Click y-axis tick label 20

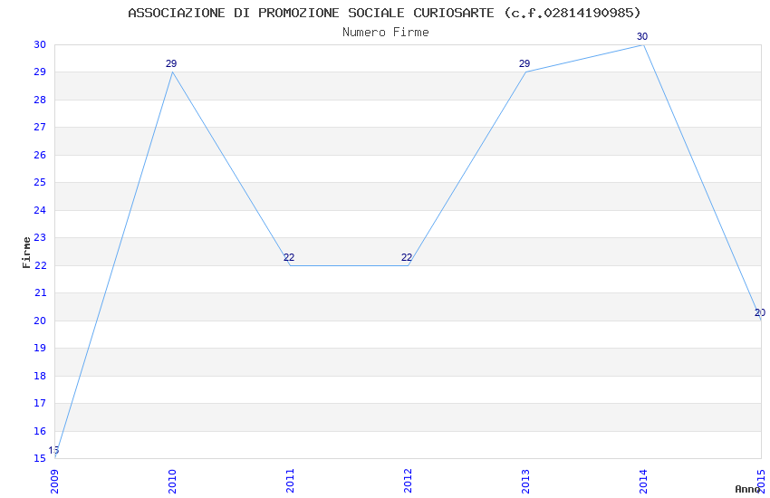[40, 321]
